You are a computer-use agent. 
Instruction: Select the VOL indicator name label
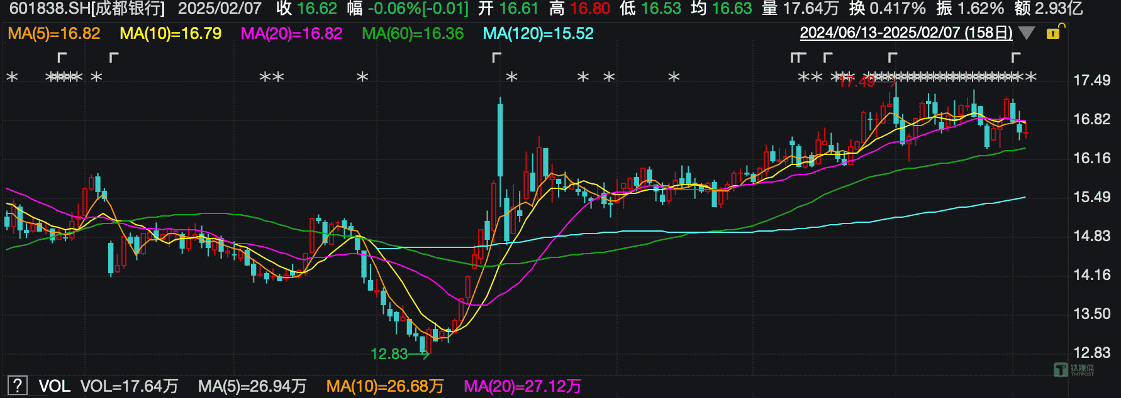tap(54, 385)
